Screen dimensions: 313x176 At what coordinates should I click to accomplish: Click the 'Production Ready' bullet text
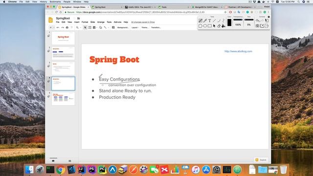click(x=117, y=97)
